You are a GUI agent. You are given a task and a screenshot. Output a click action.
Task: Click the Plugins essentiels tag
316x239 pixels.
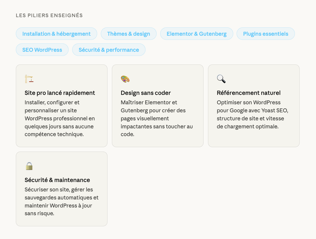click(265, 34)
